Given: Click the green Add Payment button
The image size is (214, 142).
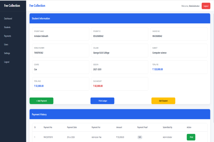Looking at the screenshot, I should pyautogui.click(x=41, y=101).
